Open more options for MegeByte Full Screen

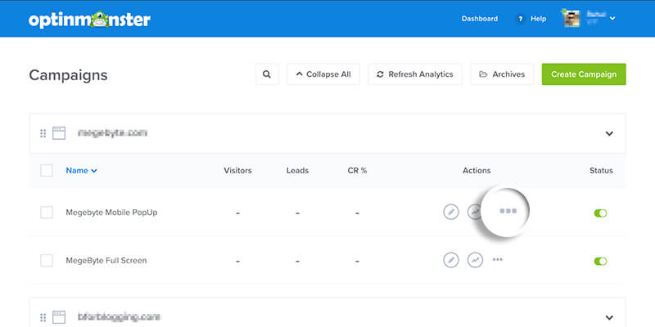498,259
